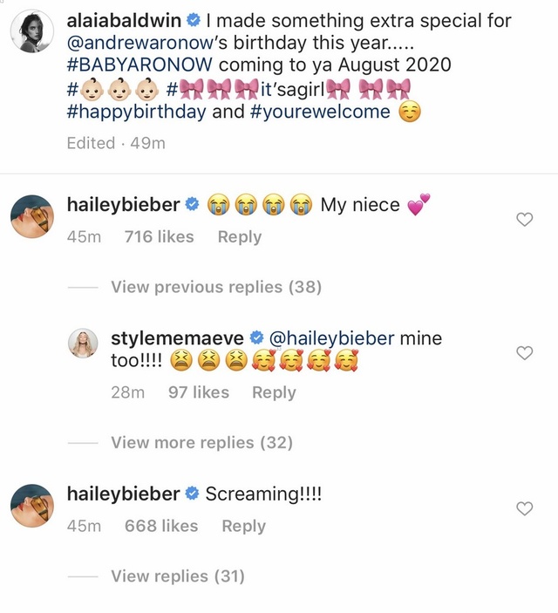Reply to hailey's "My niece" comment
Viewport: 558px width, 613px height.
pyautogui.click(x=239, y=236)
